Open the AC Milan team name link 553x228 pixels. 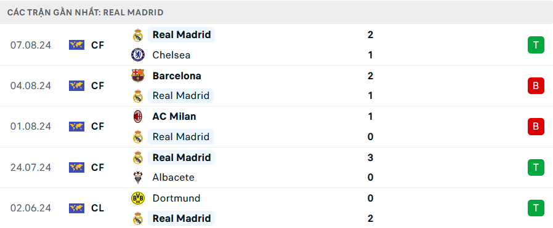pyautogui.click(x=174, y=117)
